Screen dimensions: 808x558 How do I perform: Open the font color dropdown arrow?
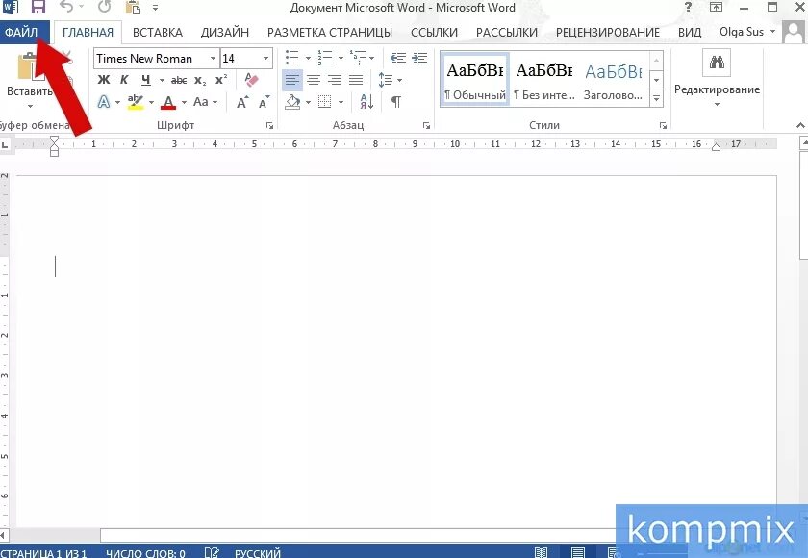click(184, 102)
